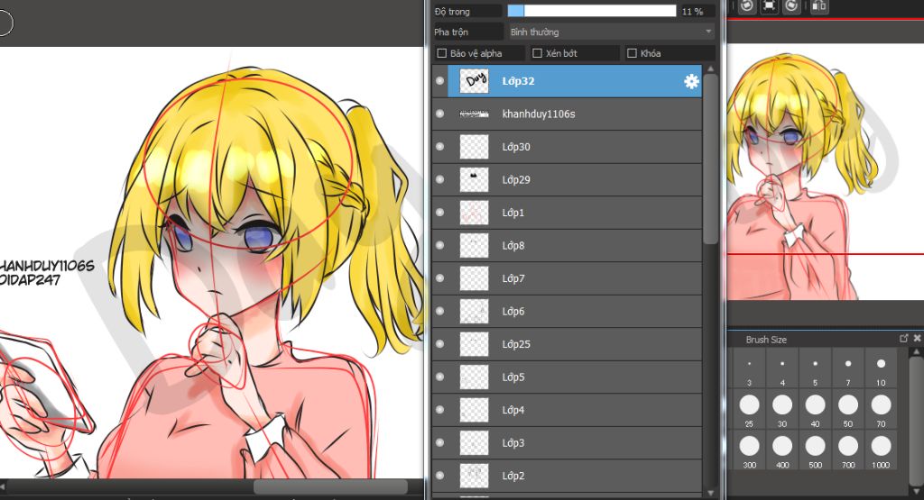Screen dimensions: 924x500
Task: Select brush size 3 preset
Action: click(x=749, y=368)
